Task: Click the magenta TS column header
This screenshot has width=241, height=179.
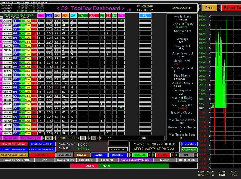Action: pyautogui.click(x=121, y=15)
